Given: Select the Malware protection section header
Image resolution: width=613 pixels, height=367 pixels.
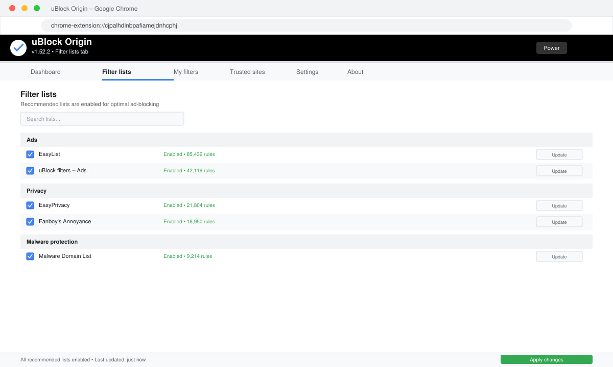Looking at the screenshot, I should click(306, 242).
